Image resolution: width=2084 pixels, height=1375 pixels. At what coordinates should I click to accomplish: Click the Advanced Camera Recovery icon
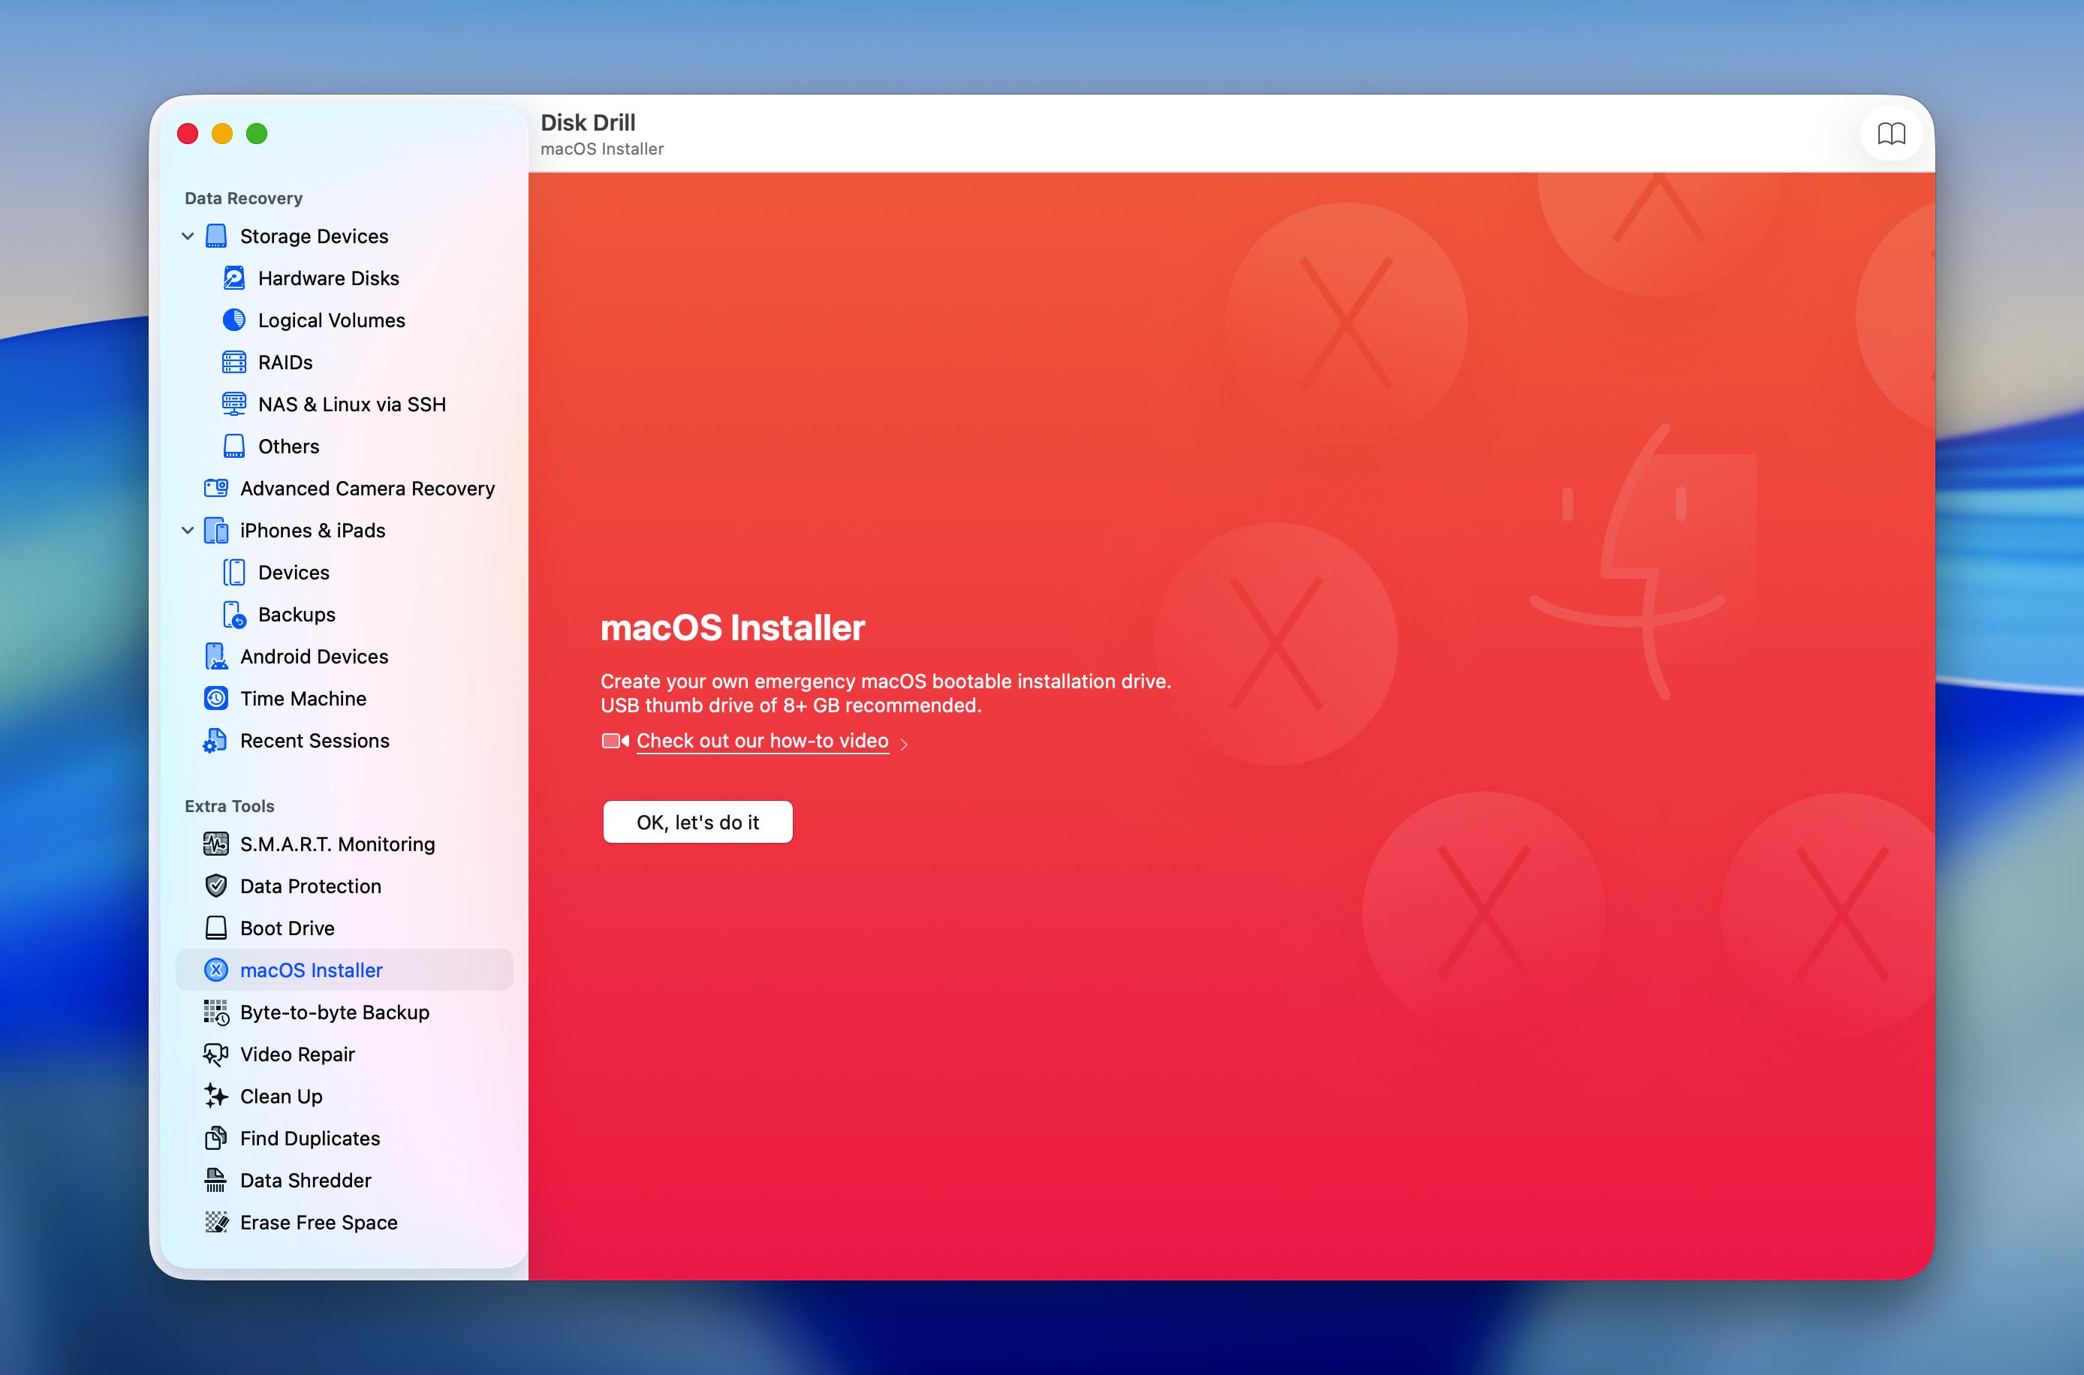click(215, 488)
